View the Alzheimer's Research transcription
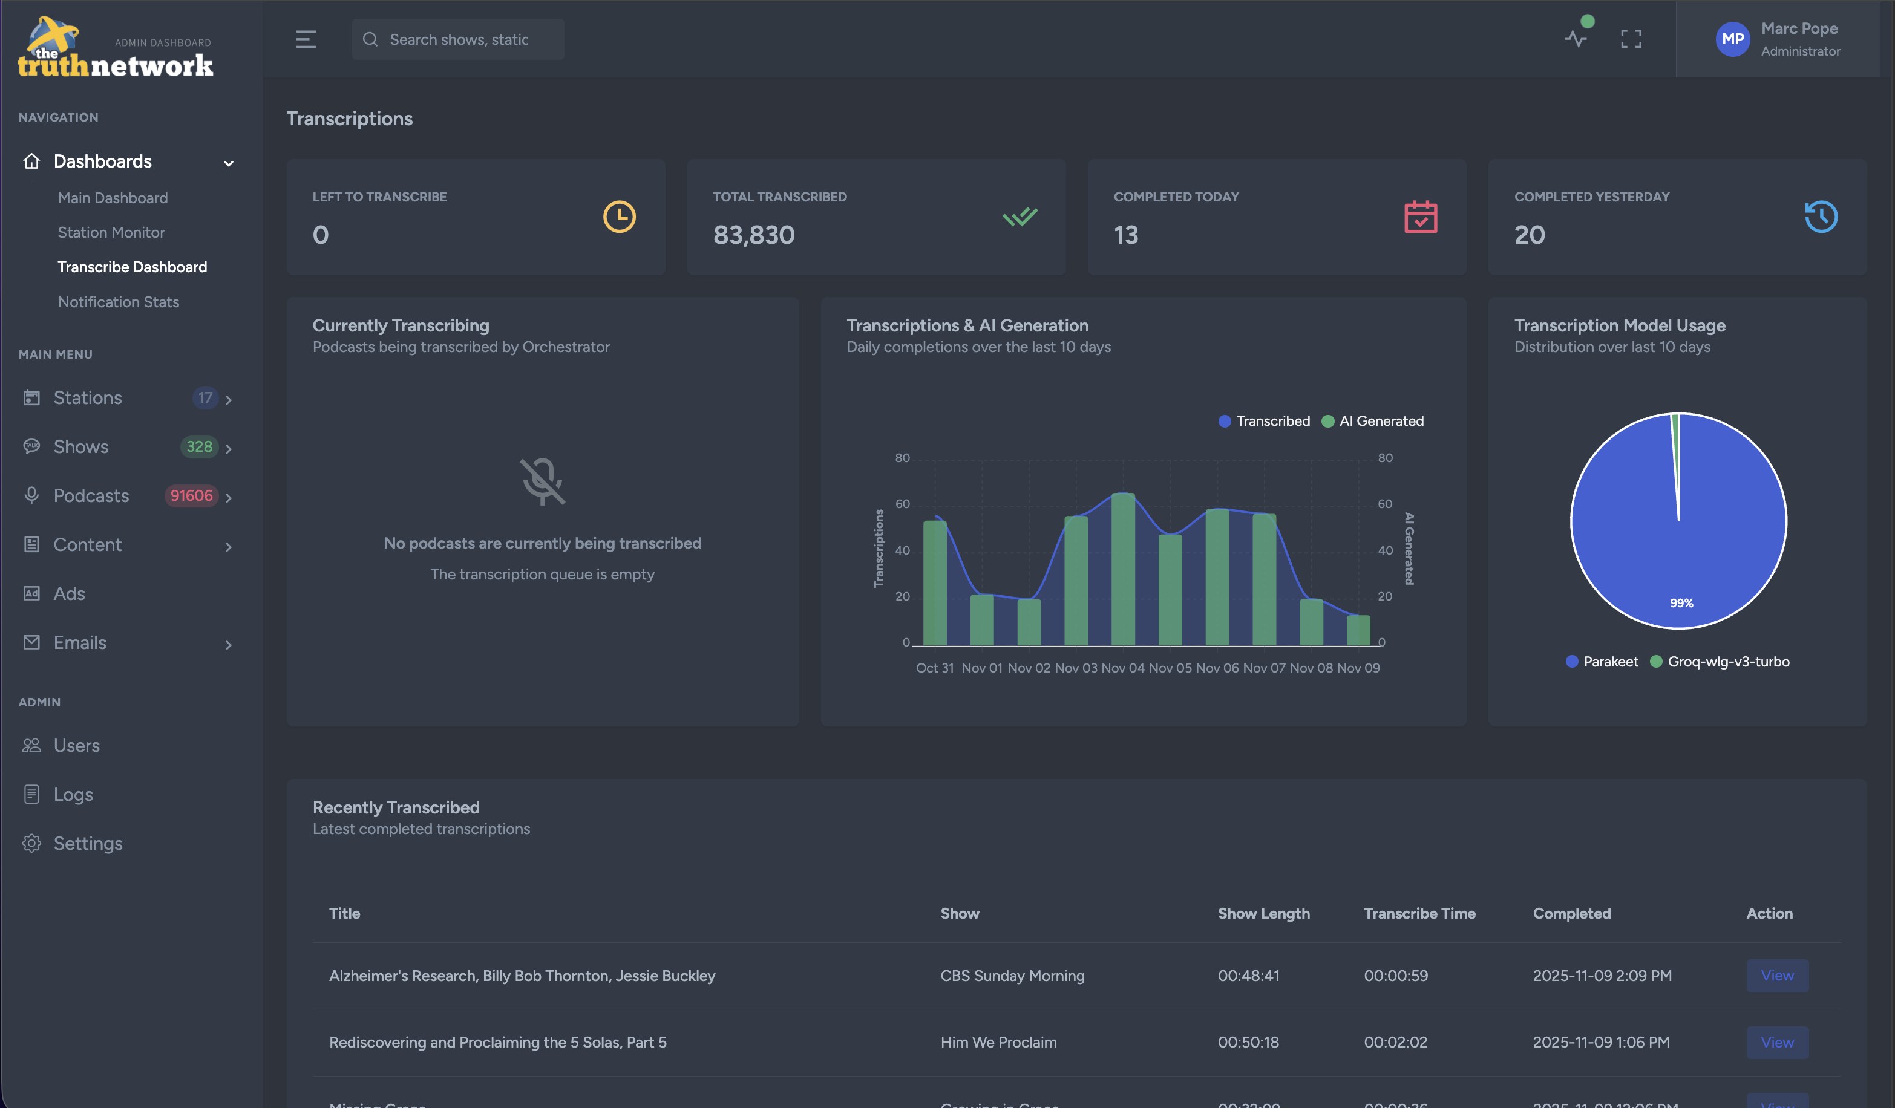Image resolution: width=1895 pixels, height=1108 pixels. tap(1776, 975)
